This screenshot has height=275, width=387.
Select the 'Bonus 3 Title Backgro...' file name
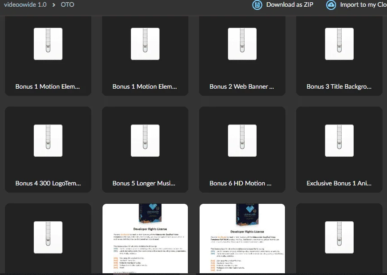click(x=339, y=86)
